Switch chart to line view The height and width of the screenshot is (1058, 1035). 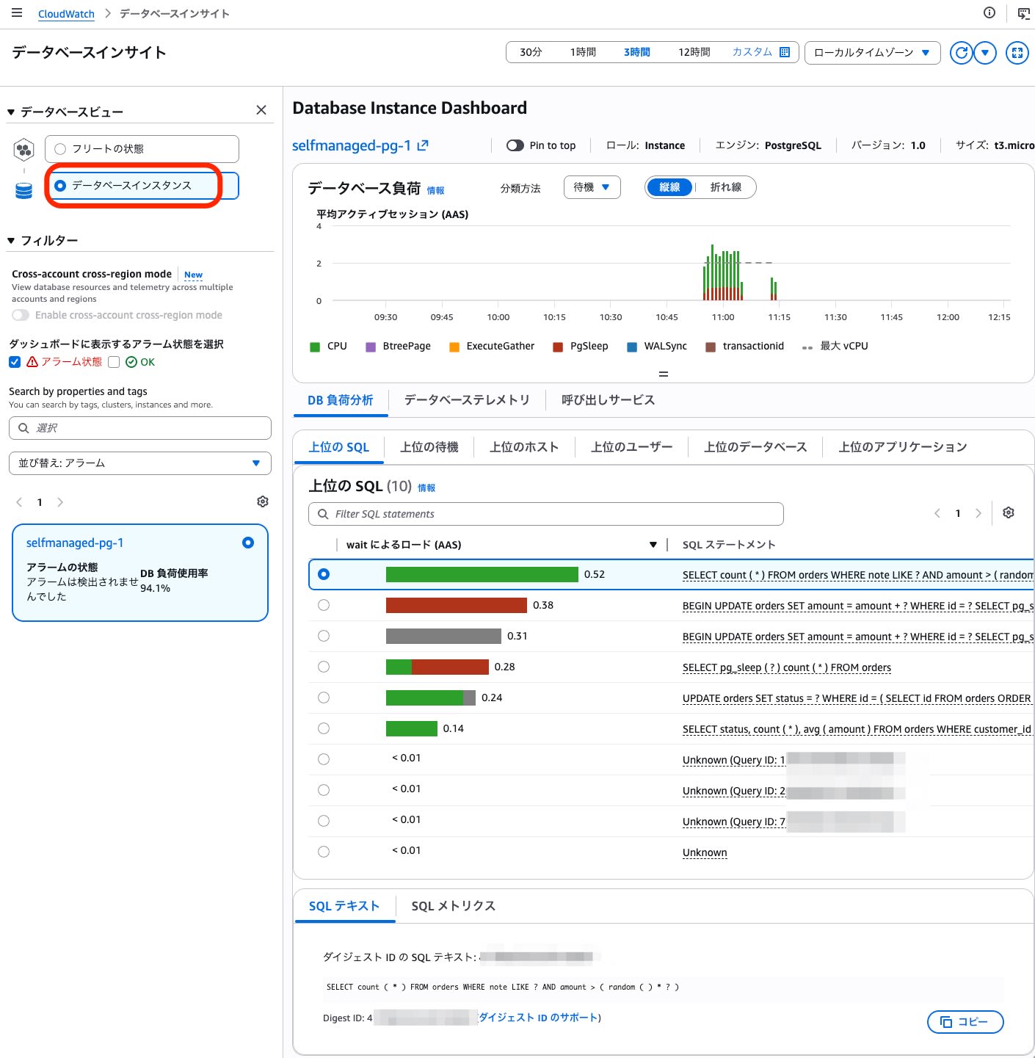[726, 187]
